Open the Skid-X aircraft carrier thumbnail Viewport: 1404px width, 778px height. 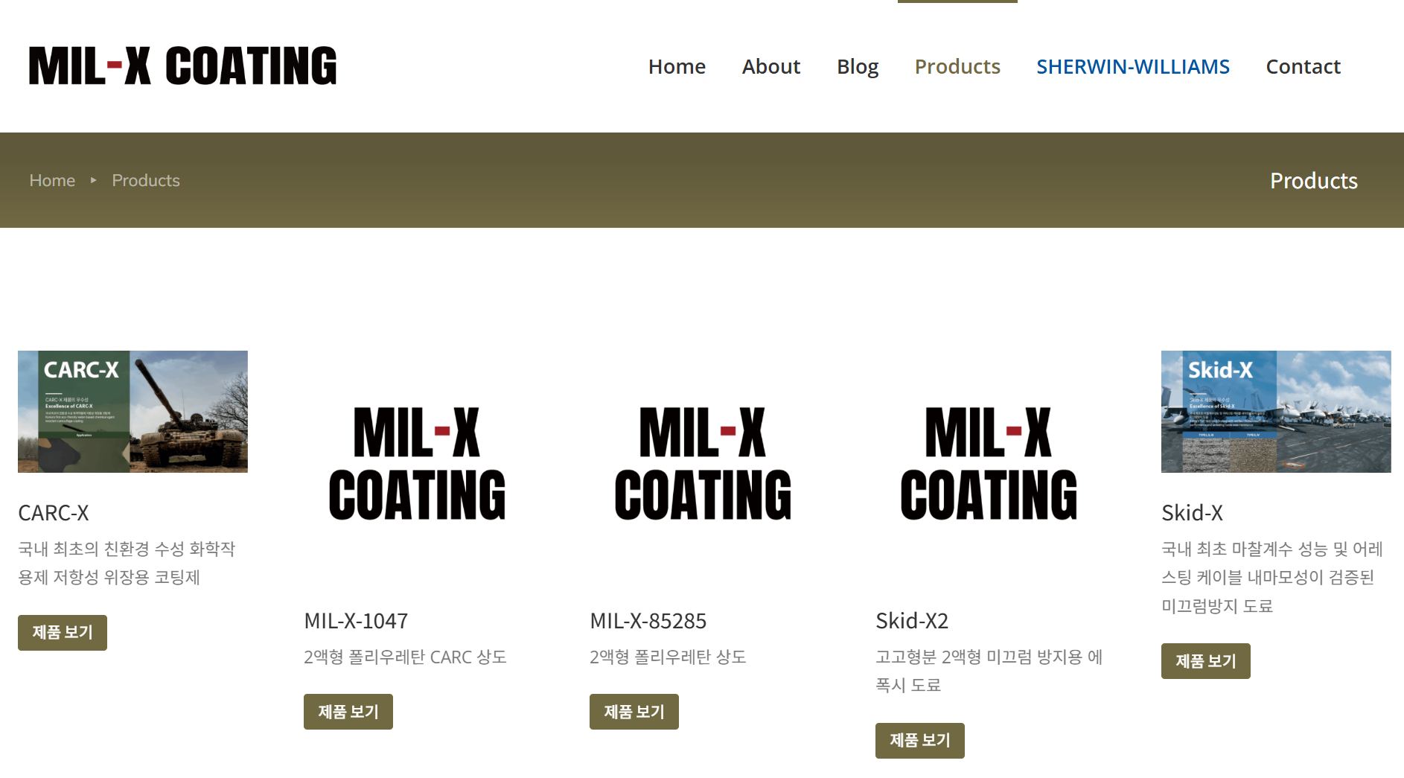[x=1275, y=412]
